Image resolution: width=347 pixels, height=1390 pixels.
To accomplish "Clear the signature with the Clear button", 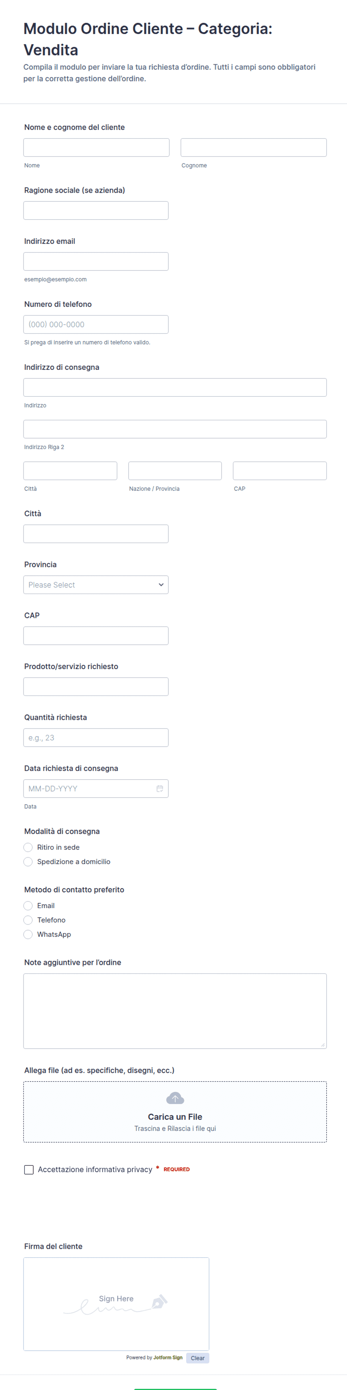I will pos(198,1358).
